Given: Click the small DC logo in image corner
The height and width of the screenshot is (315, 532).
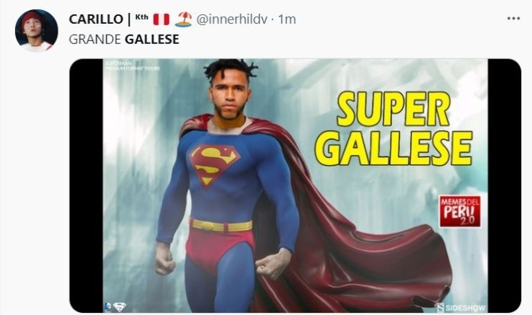Looking at the screenshot, I should pos(108,307).
